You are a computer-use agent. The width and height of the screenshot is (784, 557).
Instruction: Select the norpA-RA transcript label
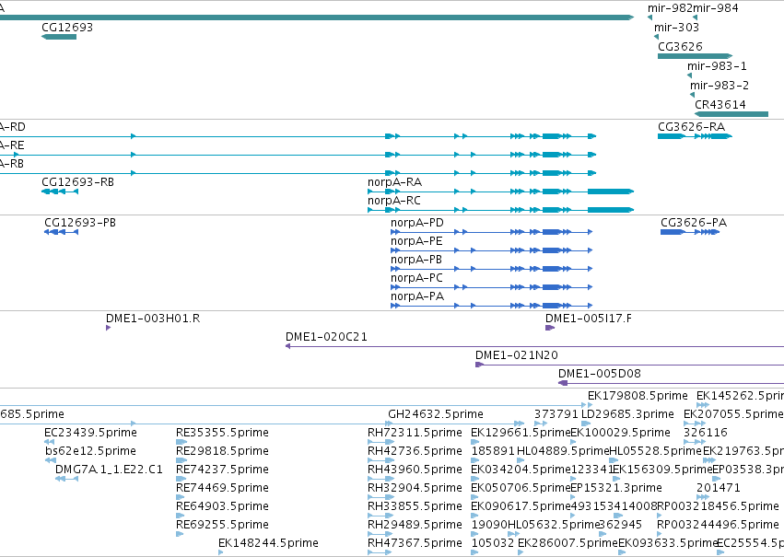coord(394,182)
